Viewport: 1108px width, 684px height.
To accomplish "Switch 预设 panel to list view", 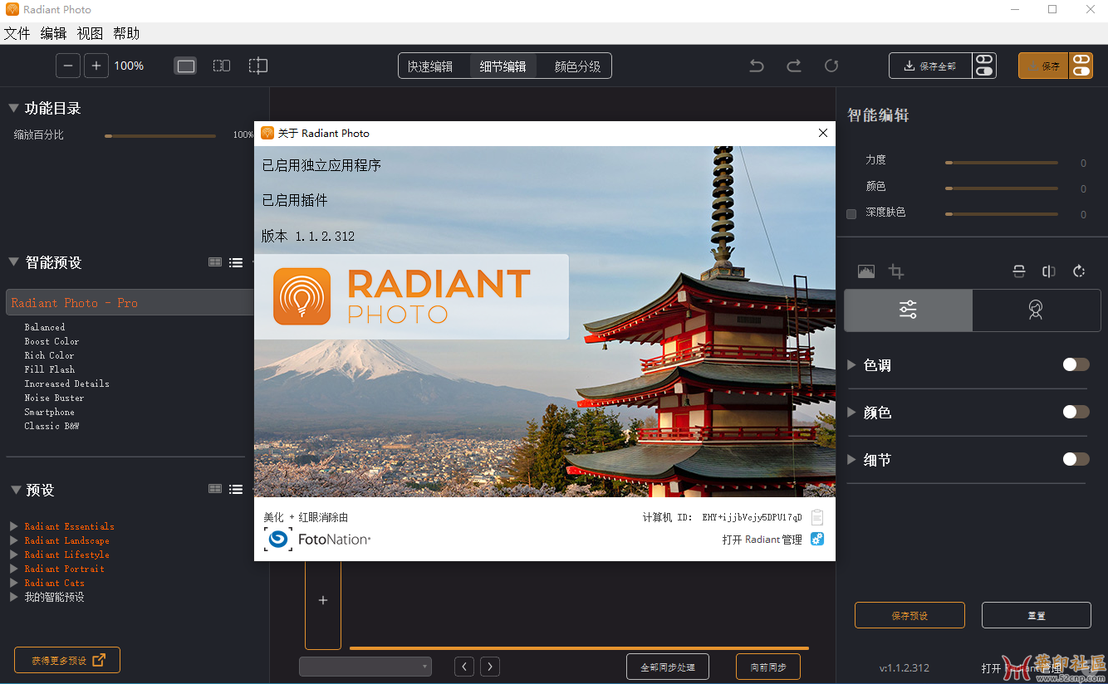I will [236, 490].
